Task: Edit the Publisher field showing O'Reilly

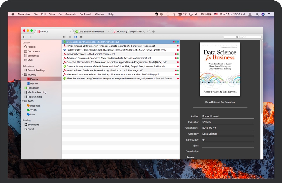Action: point(228,122)
